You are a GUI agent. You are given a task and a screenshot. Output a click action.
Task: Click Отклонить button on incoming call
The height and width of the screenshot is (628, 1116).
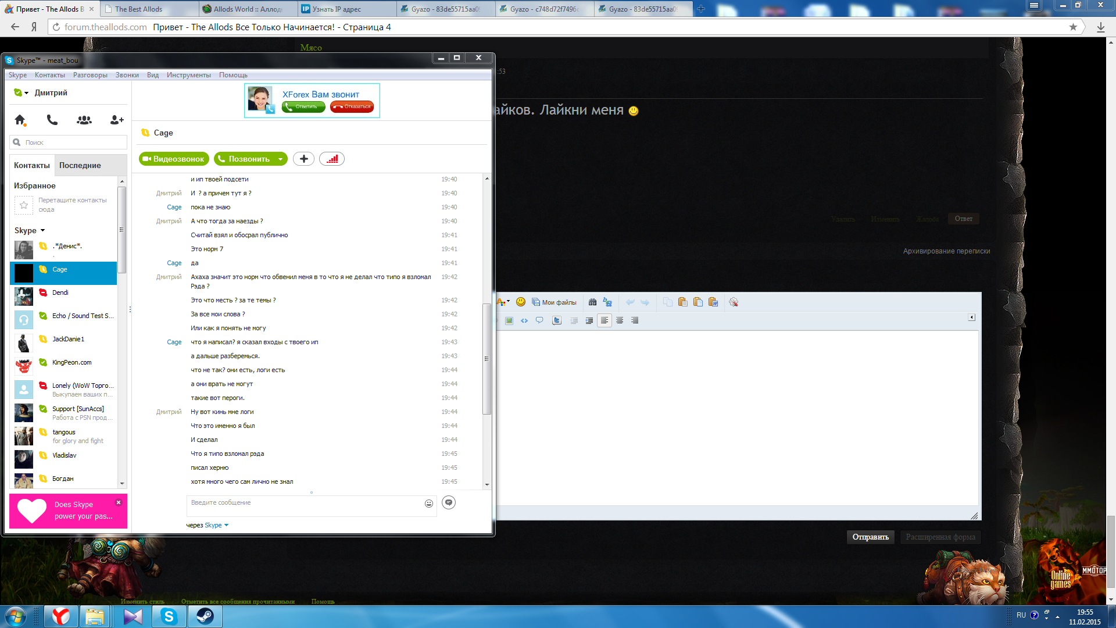(352, 106)
